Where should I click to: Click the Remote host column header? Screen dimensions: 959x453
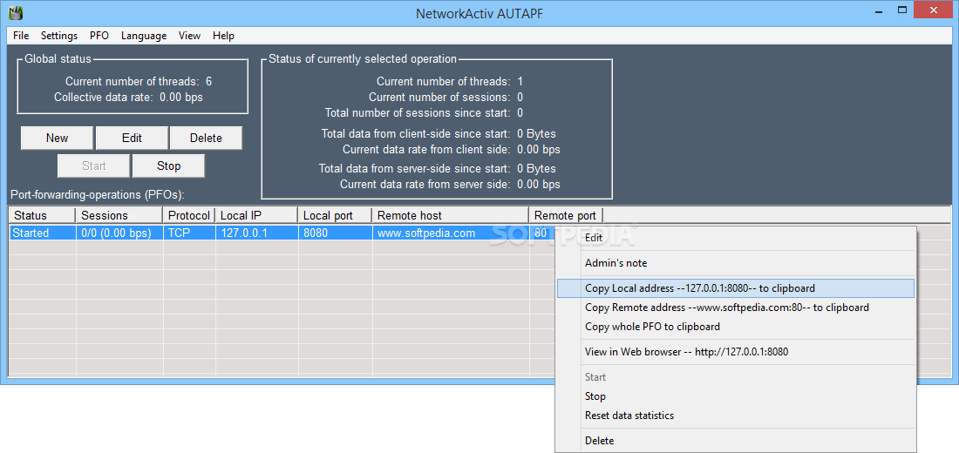451,215
